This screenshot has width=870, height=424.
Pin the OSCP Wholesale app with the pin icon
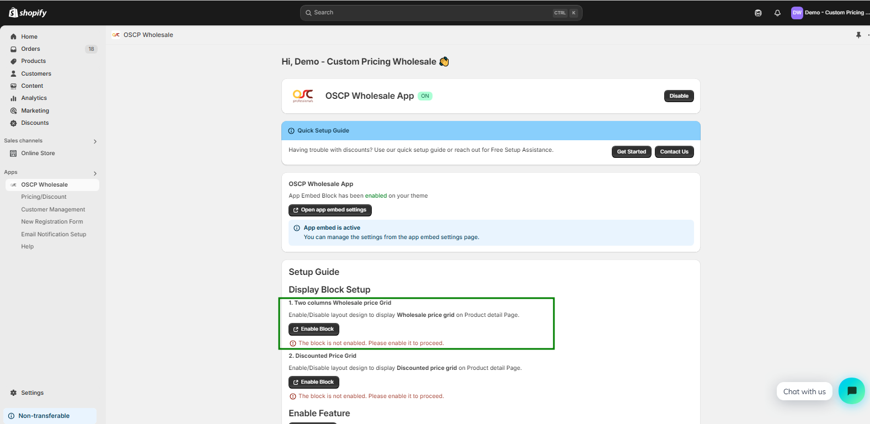point(858,35)
